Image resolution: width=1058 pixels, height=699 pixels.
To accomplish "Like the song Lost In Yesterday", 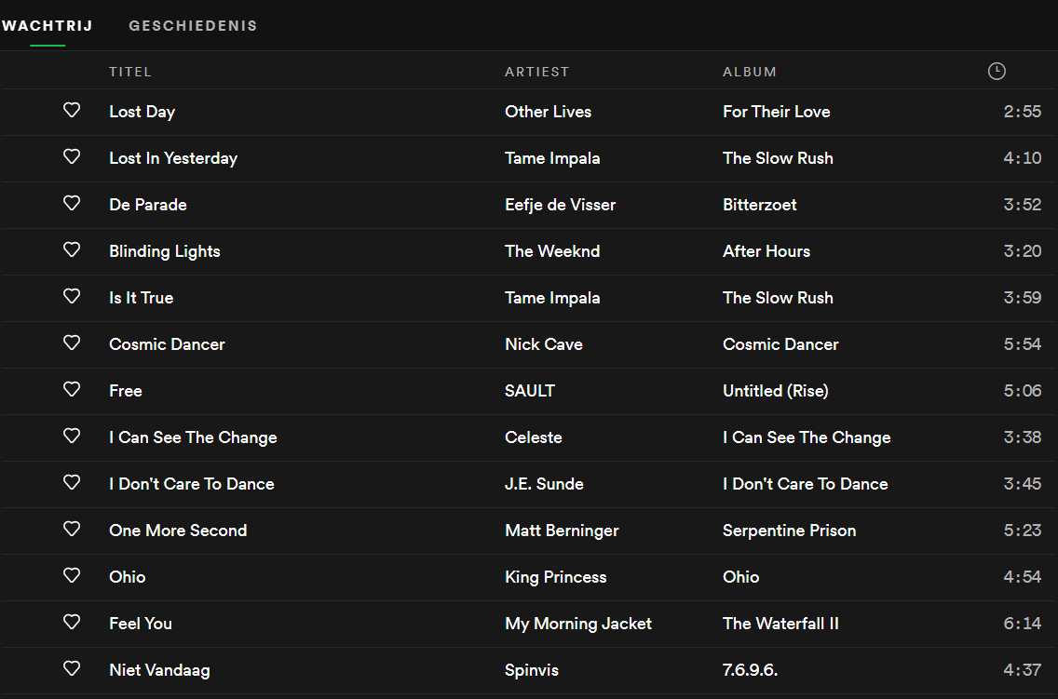I will pyautogui.click(x=72, y=156).
